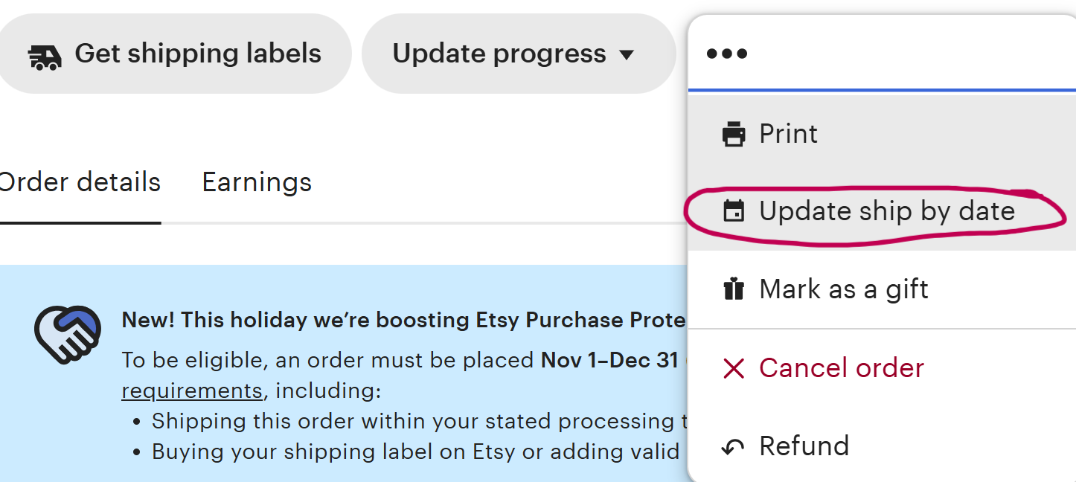Click the calendar icon in the menu
This screenshot has width=1076, height=482.
coord(734,212)
